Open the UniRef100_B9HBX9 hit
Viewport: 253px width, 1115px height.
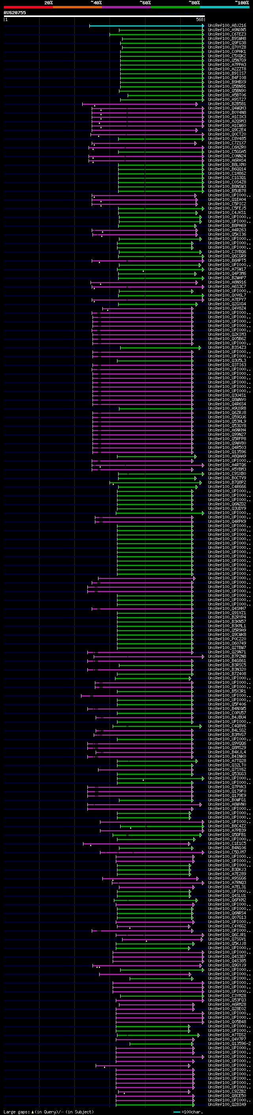(x=227, y=82)
